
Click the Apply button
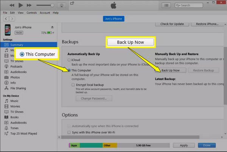(184, 145)
